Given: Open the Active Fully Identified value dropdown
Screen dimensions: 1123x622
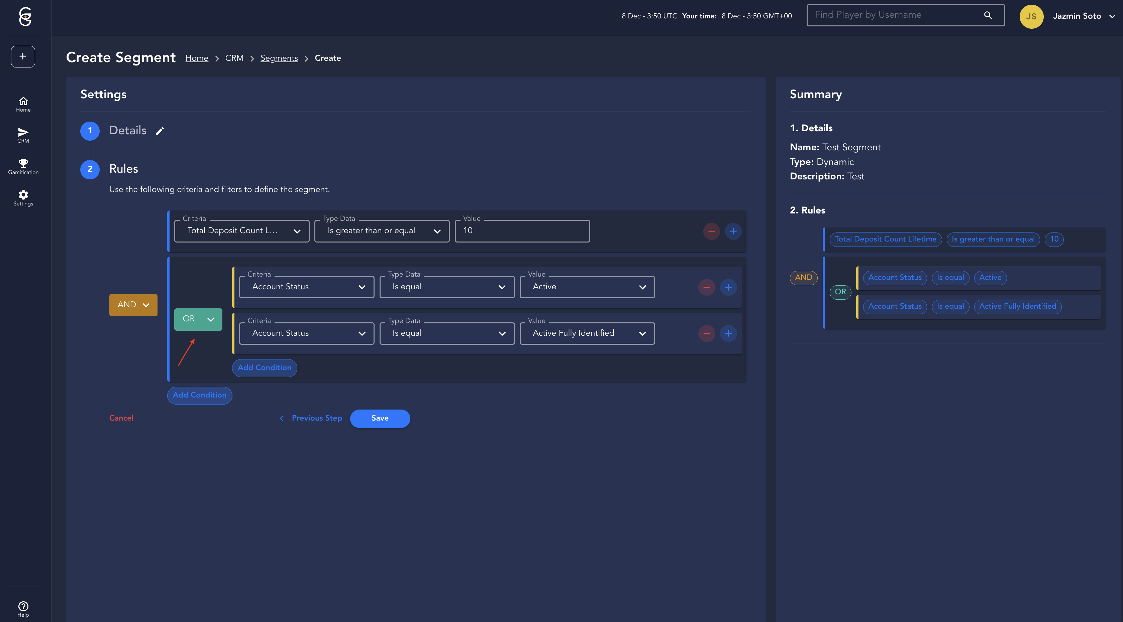Looking at the screenshot, I should click(587, 334).
